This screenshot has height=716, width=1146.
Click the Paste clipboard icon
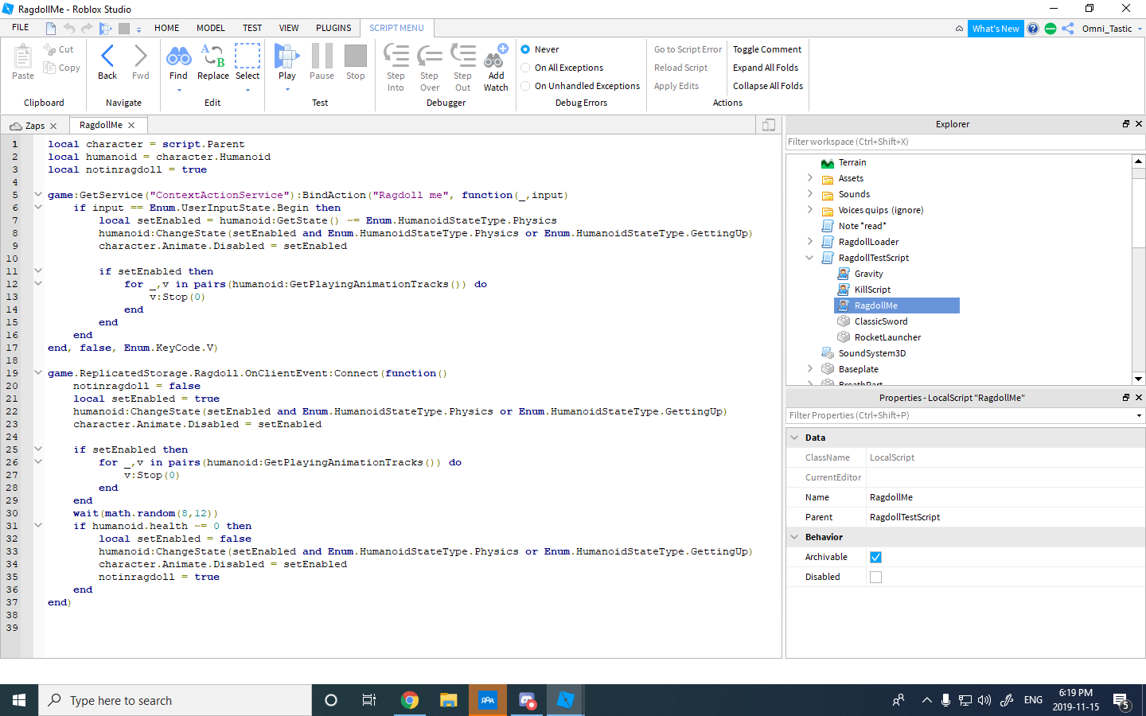[x=23, y=57]
